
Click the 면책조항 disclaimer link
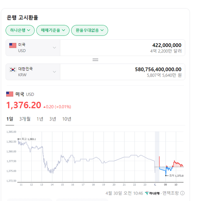tap(170, 193)
